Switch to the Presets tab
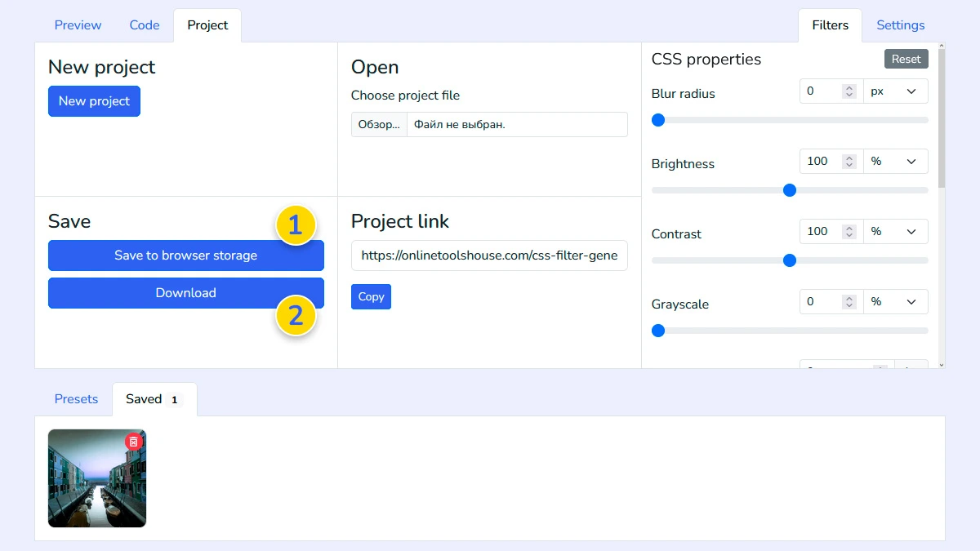The height and width of the screenshot is (551, 980). coord(76,398)
